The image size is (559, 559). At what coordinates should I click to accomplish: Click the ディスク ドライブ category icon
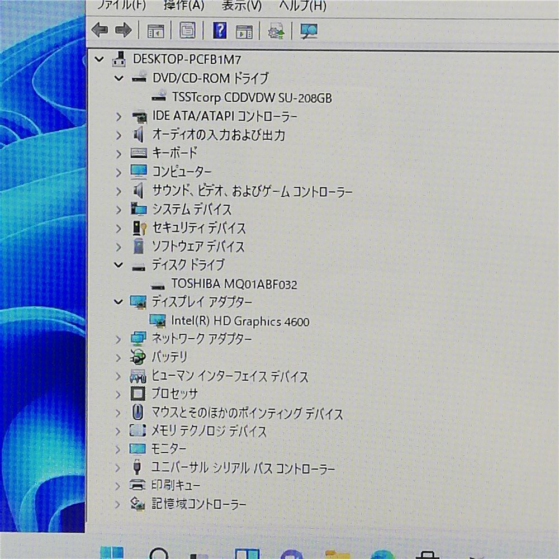pyautogui.click(x=139, y=267)
